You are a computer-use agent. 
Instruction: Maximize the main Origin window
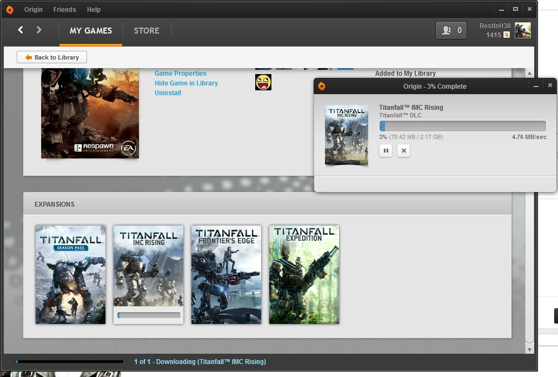pyautogui.click(x=515, y=9)
